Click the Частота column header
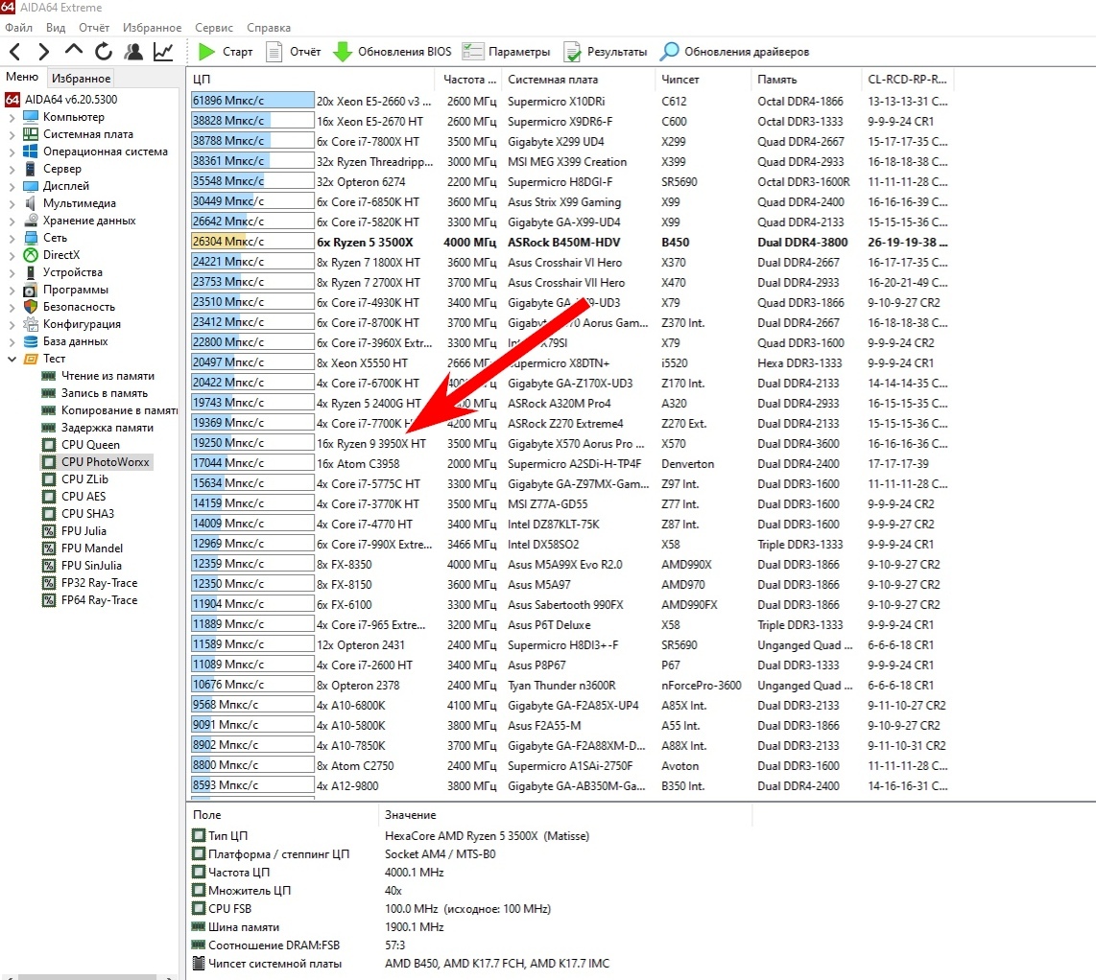Viewport: 1096px width, 980px height. 470,80
